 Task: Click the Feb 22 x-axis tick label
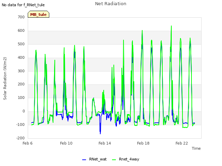tap(182, 143)
